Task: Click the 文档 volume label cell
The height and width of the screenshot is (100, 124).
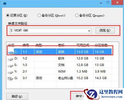Action: click(61, 65)
